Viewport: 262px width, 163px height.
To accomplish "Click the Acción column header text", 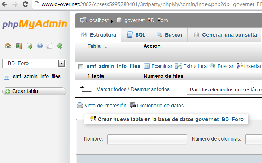I will 152,46.
